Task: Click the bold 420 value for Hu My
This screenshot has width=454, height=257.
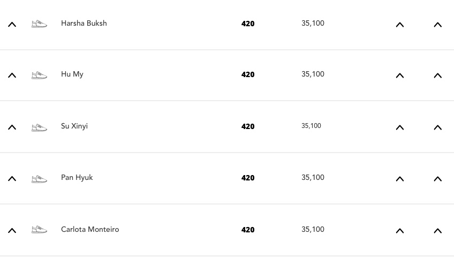Action: tap(248, 75)
